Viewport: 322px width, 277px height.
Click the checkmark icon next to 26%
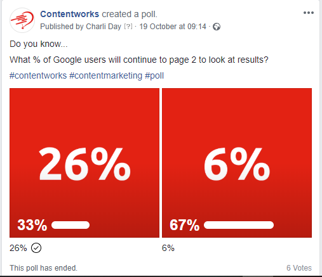(36, 248)
